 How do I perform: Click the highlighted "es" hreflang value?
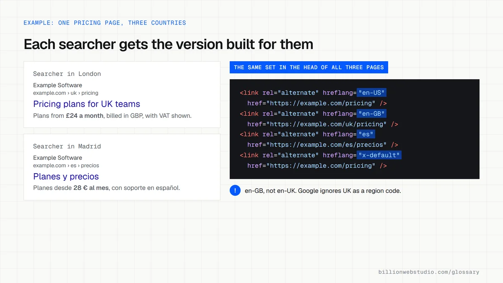[x=366, y=134]
